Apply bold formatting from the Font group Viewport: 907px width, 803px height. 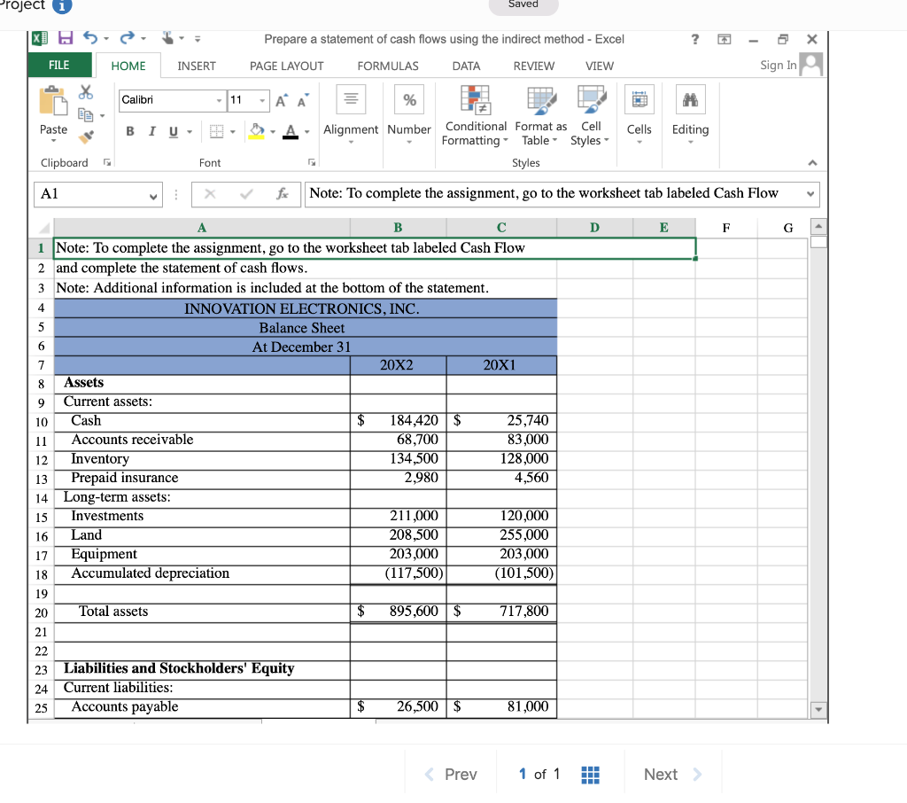click(130, 131)
